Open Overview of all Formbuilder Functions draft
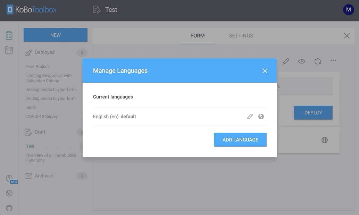 click(51, 158)
